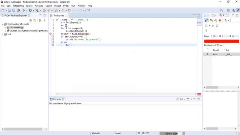
Task: Select the error result row
Action: coord(222,54)
